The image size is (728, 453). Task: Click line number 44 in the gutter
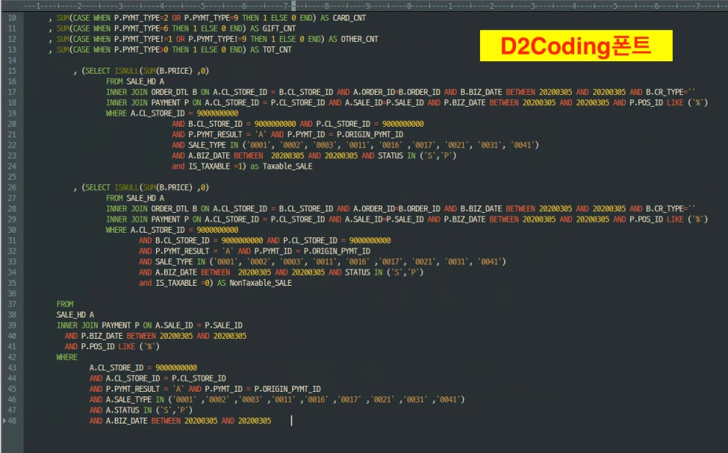tap(12, 378)
